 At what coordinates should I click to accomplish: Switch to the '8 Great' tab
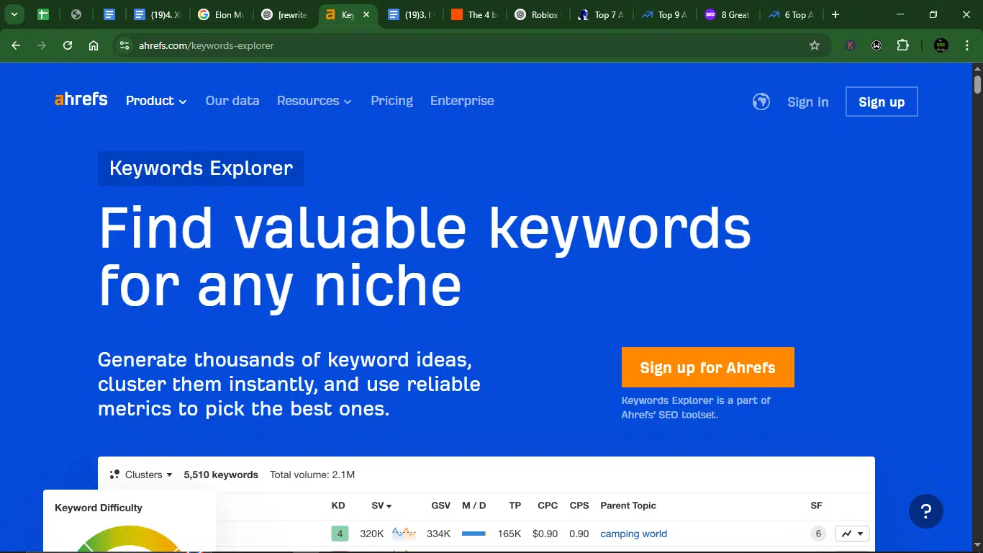[728, 14]
